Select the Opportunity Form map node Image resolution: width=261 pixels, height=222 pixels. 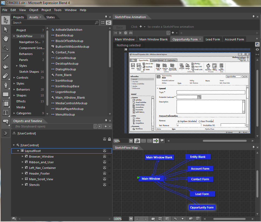tap(202, 207)
